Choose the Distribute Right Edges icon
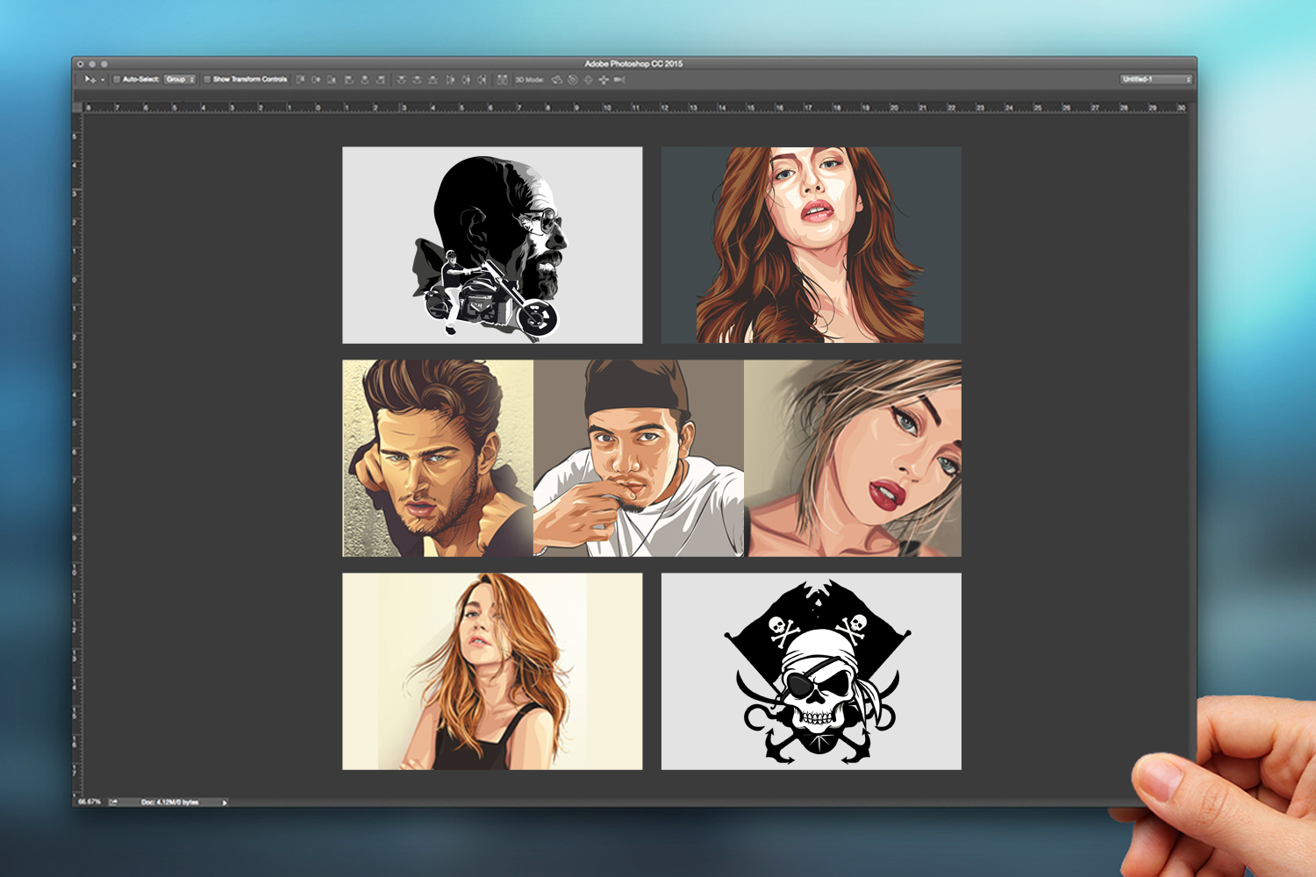Image resolution: width=1316 pixels, height=877 pixels. click(482, 80)
